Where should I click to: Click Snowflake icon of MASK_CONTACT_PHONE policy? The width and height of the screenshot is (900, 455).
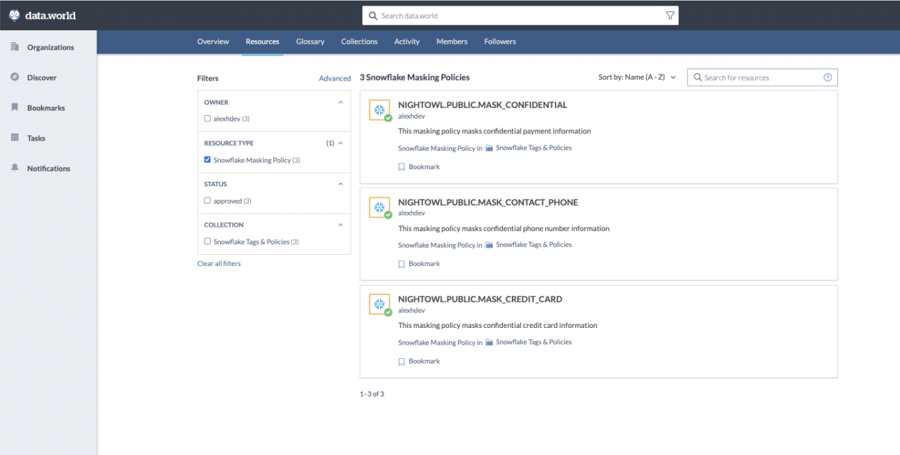[380, 207]
